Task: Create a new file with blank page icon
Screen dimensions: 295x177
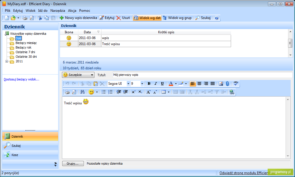Action: pos(7,18)
